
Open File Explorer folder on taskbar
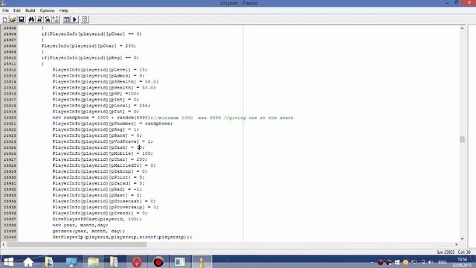pyautogui.click(x=94, y=262)
